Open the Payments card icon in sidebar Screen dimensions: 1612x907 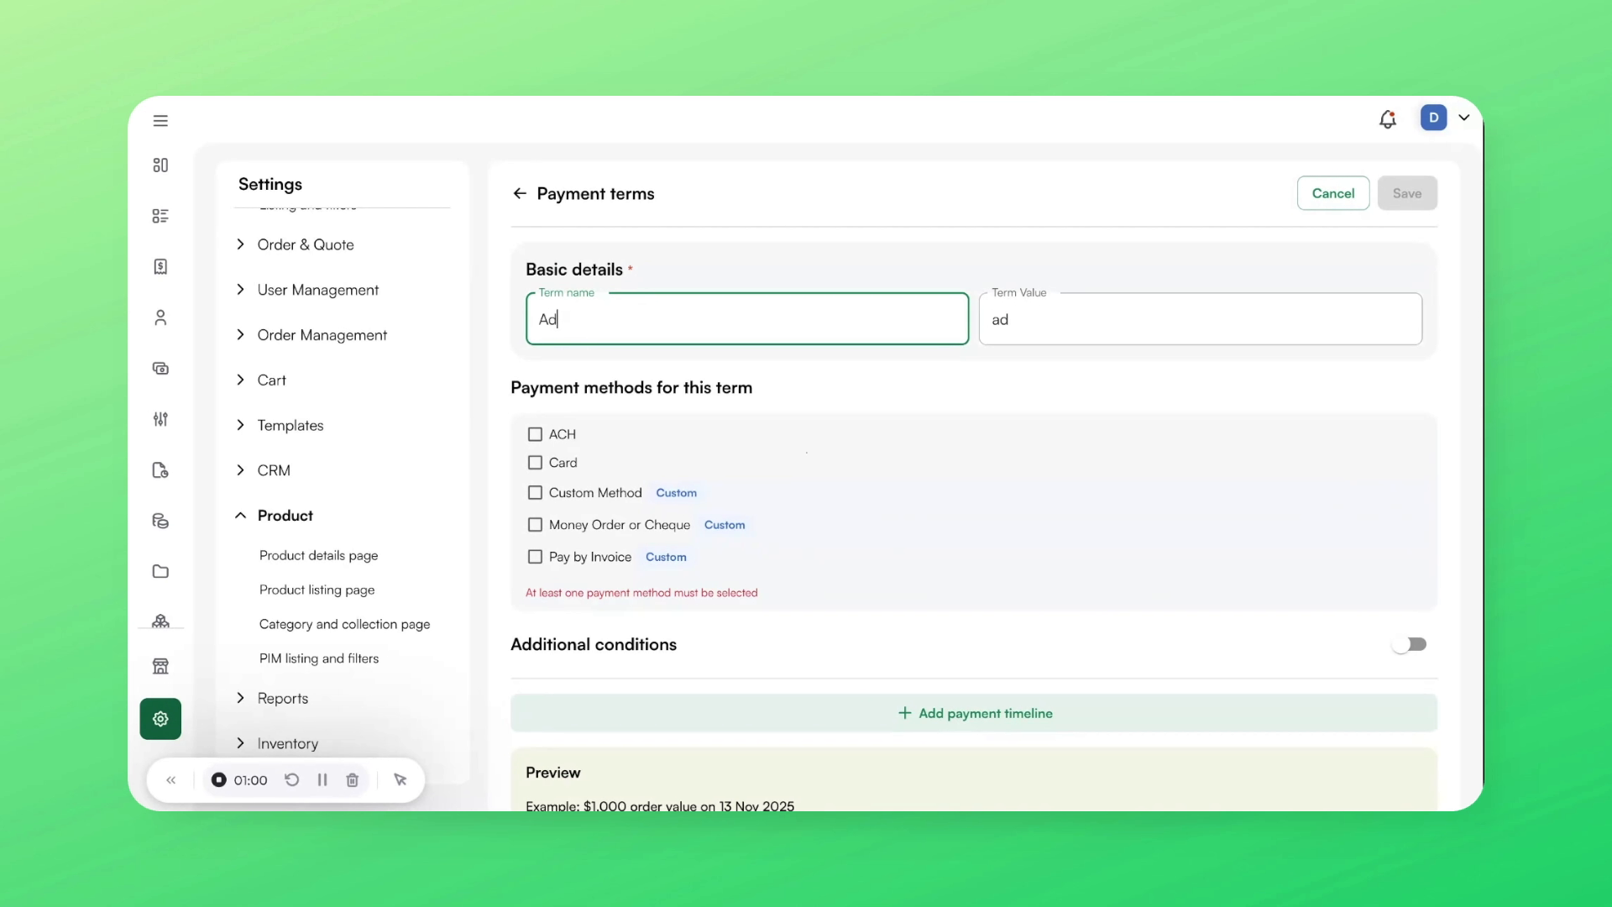point(160,369)
